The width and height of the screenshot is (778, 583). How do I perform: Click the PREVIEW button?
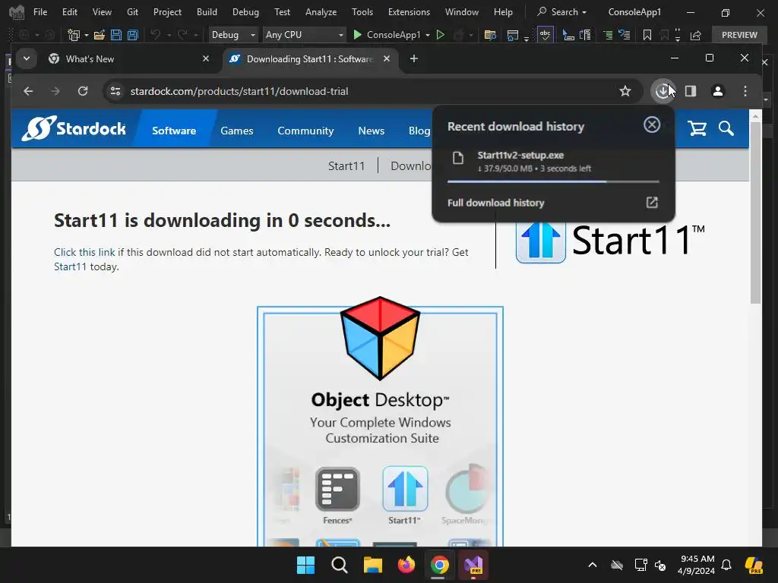click(x=739, y=35)
